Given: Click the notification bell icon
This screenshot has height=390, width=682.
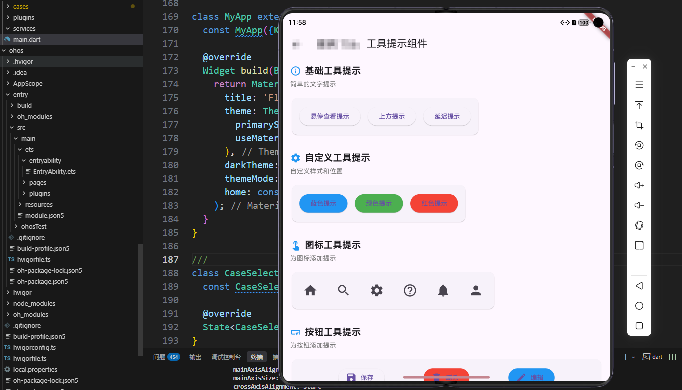Looking at the screenshot, I should (x=443, y=290).
